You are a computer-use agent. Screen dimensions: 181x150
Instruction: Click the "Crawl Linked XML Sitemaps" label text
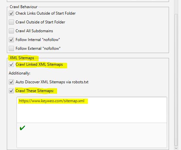(39, 64)
